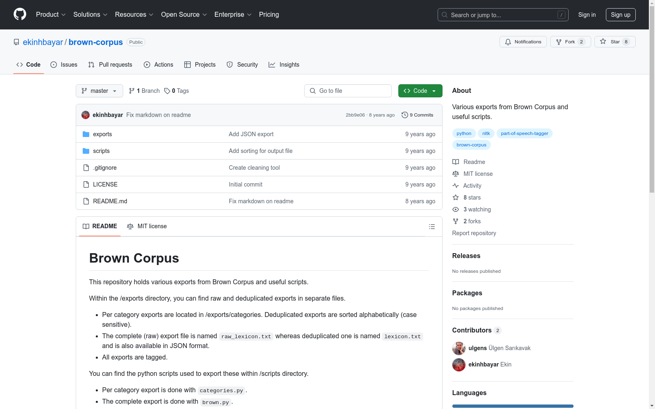
Task: Switch to the Insights tab
Action: point(284,65)
